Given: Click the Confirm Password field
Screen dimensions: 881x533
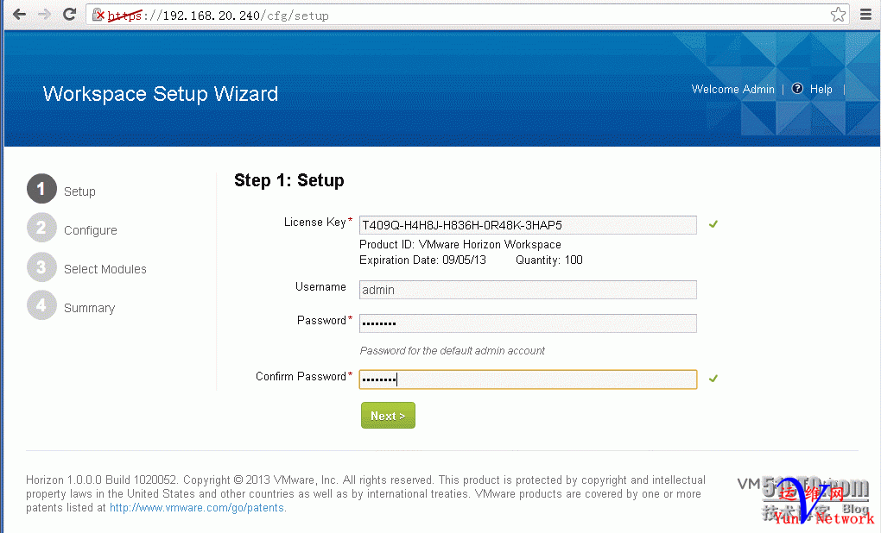Looking at the screenshot, I should pos(528,379).
